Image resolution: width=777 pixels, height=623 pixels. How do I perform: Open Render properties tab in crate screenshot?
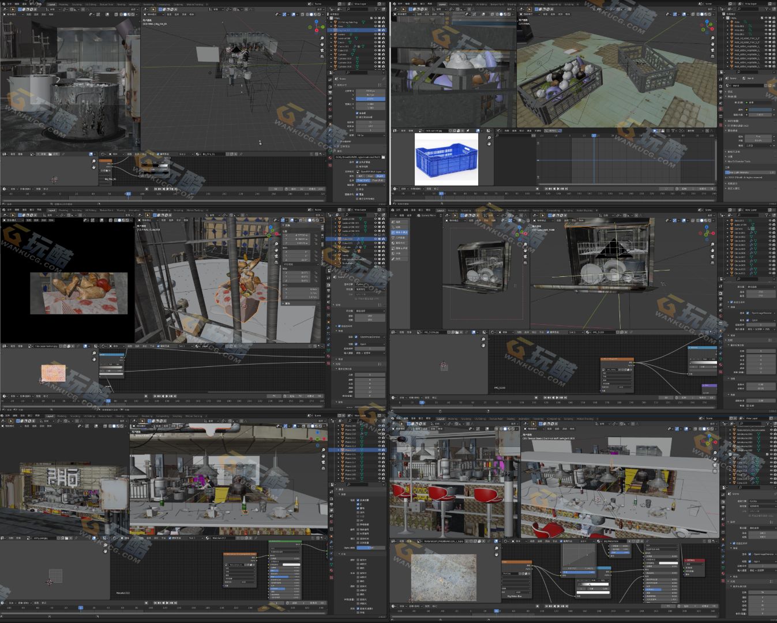pyautogui.click(x=720, y=86)
